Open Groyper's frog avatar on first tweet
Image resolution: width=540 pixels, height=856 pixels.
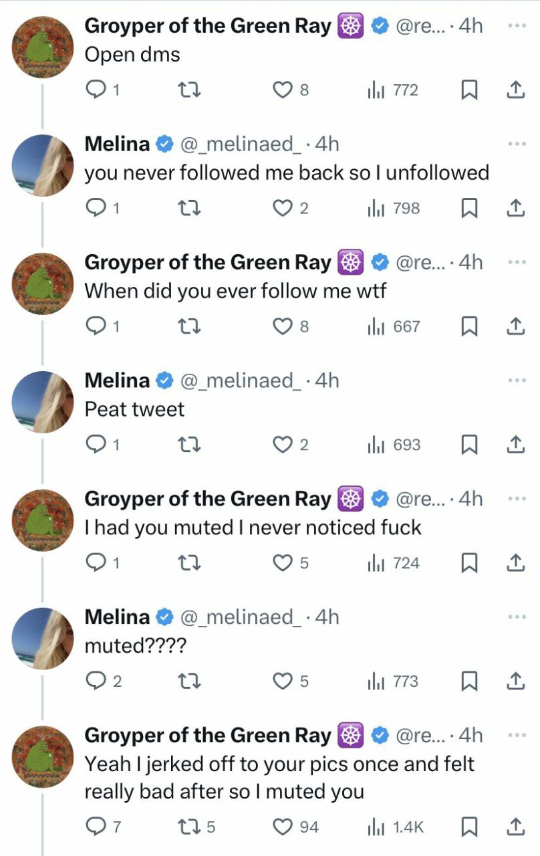click(42, 47)
